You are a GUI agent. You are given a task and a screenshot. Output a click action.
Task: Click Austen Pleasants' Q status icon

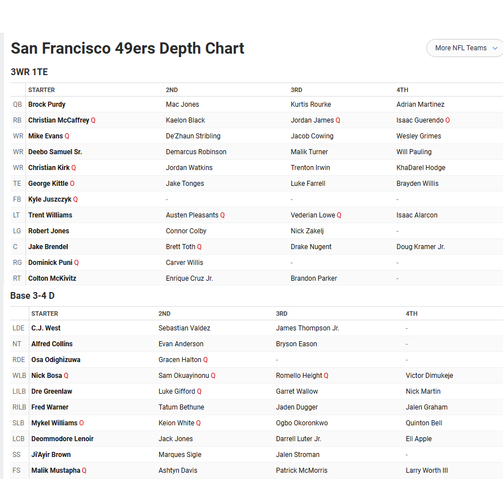click(x=222, y=215)
